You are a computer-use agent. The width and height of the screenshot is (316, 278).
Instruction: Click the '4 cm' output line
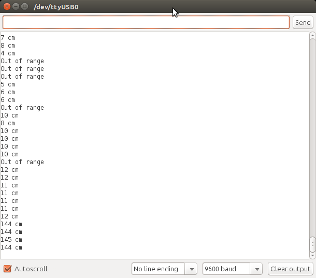8,53
